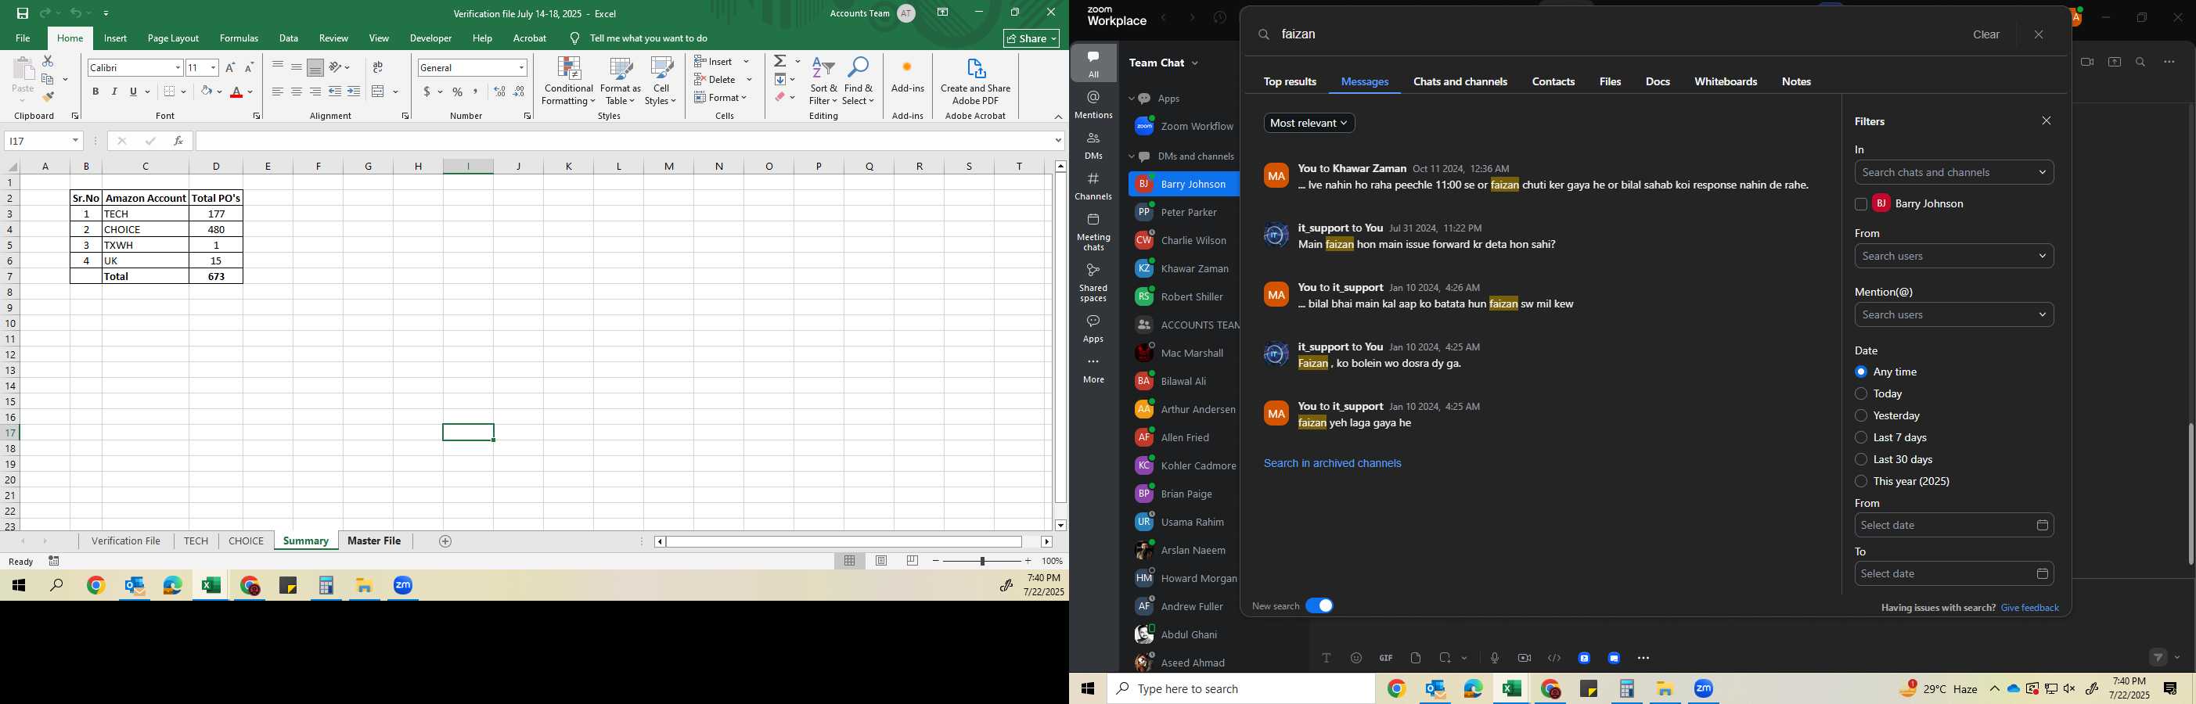Select the Last 7 days filter
The image size is (2196, 704).
point(1860,437)
